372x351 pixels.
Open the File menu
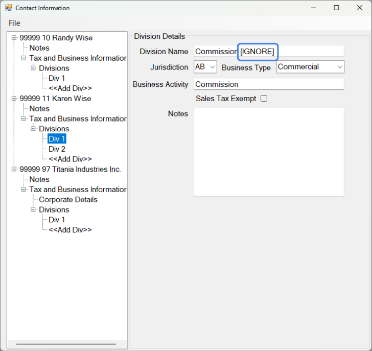tap(14, 23)
